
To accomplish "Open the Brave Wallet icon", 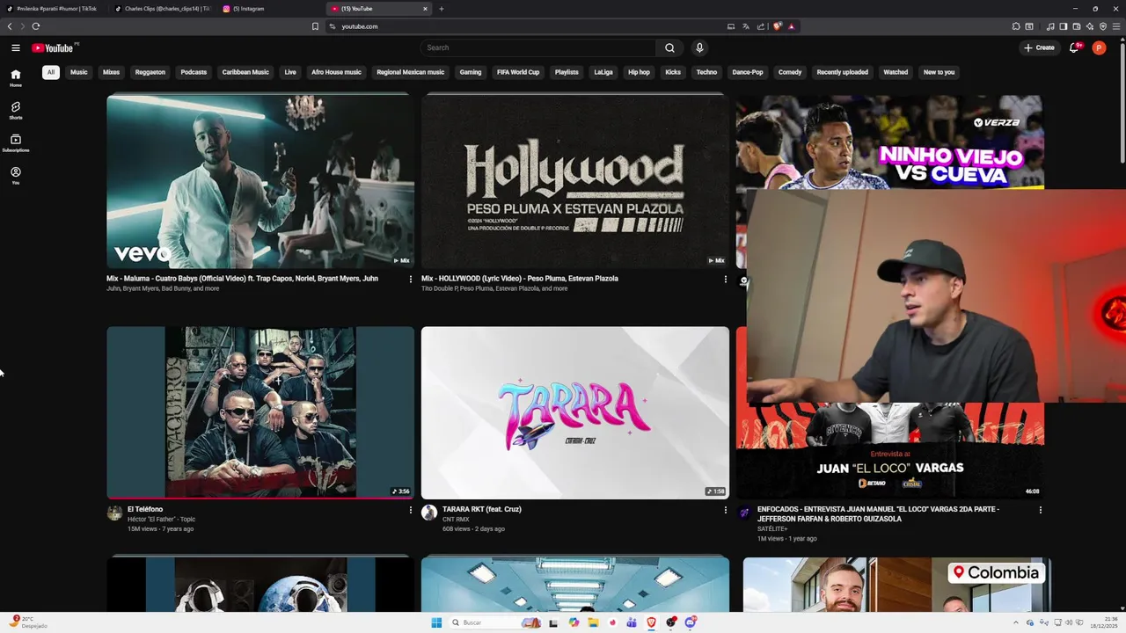I will (1076, 26).
